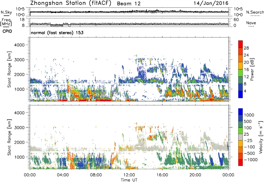Pick the bright blue top segment of velocity colorbar
Viewport: 264px width, 182px height.
[x=241, y=112]
